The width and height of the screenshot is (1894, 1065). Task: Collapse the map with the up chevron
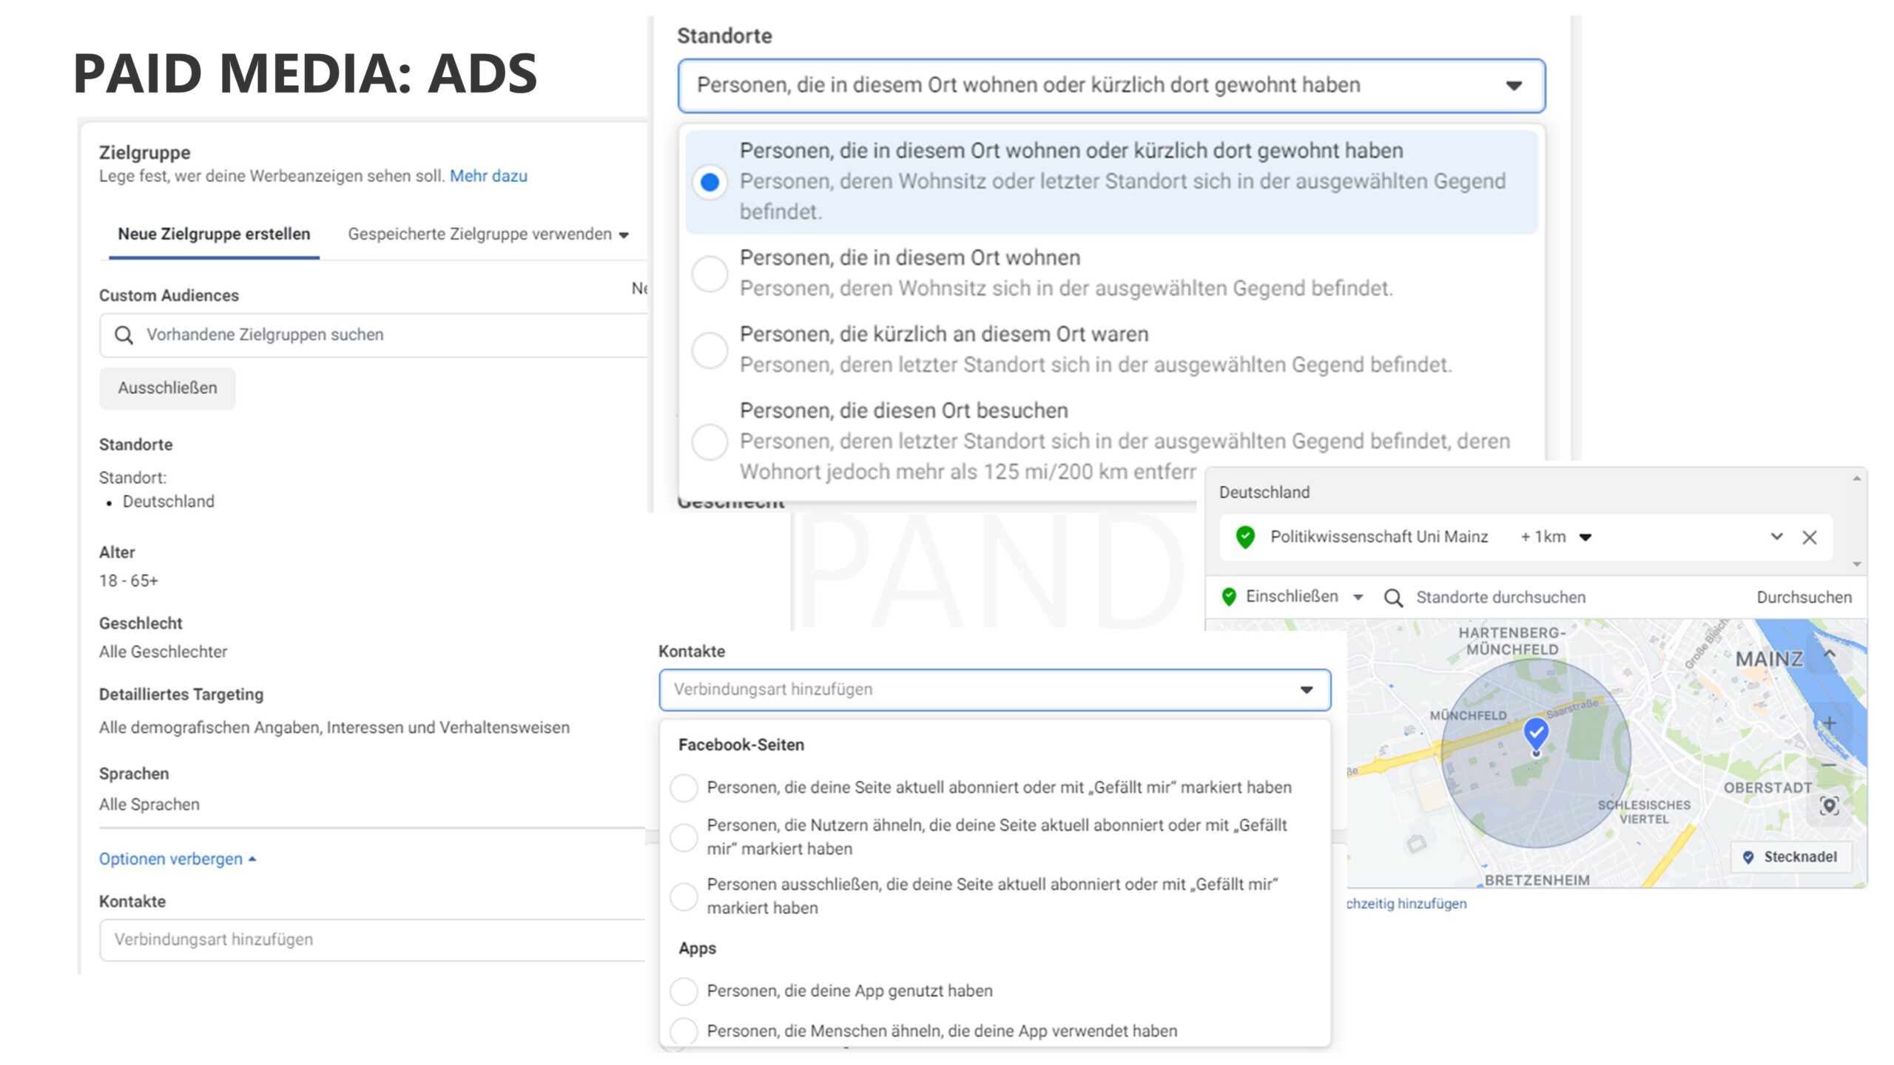1830,654
